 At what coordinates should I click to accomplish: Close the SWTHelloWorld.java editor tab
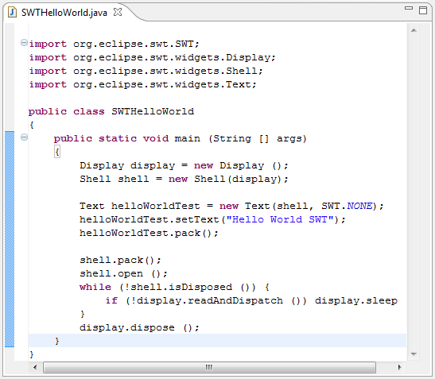tap(118, 12)
